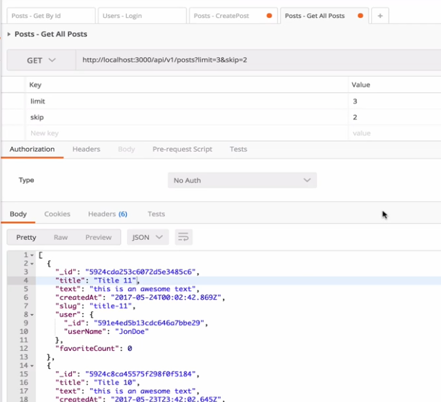Open the JSON format dropdown

[x=148, y=237]
